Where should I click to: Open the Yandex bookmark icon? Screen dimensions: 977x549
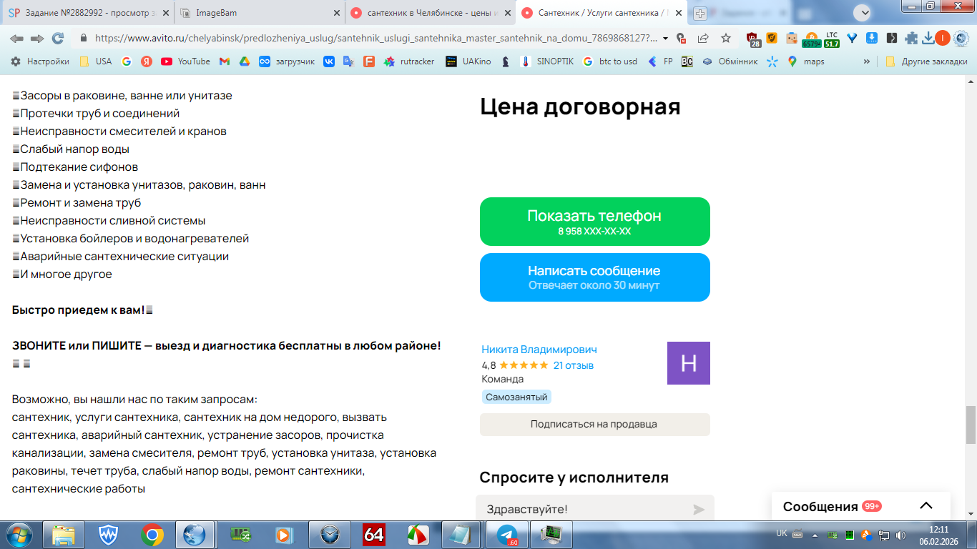(147, 61)
